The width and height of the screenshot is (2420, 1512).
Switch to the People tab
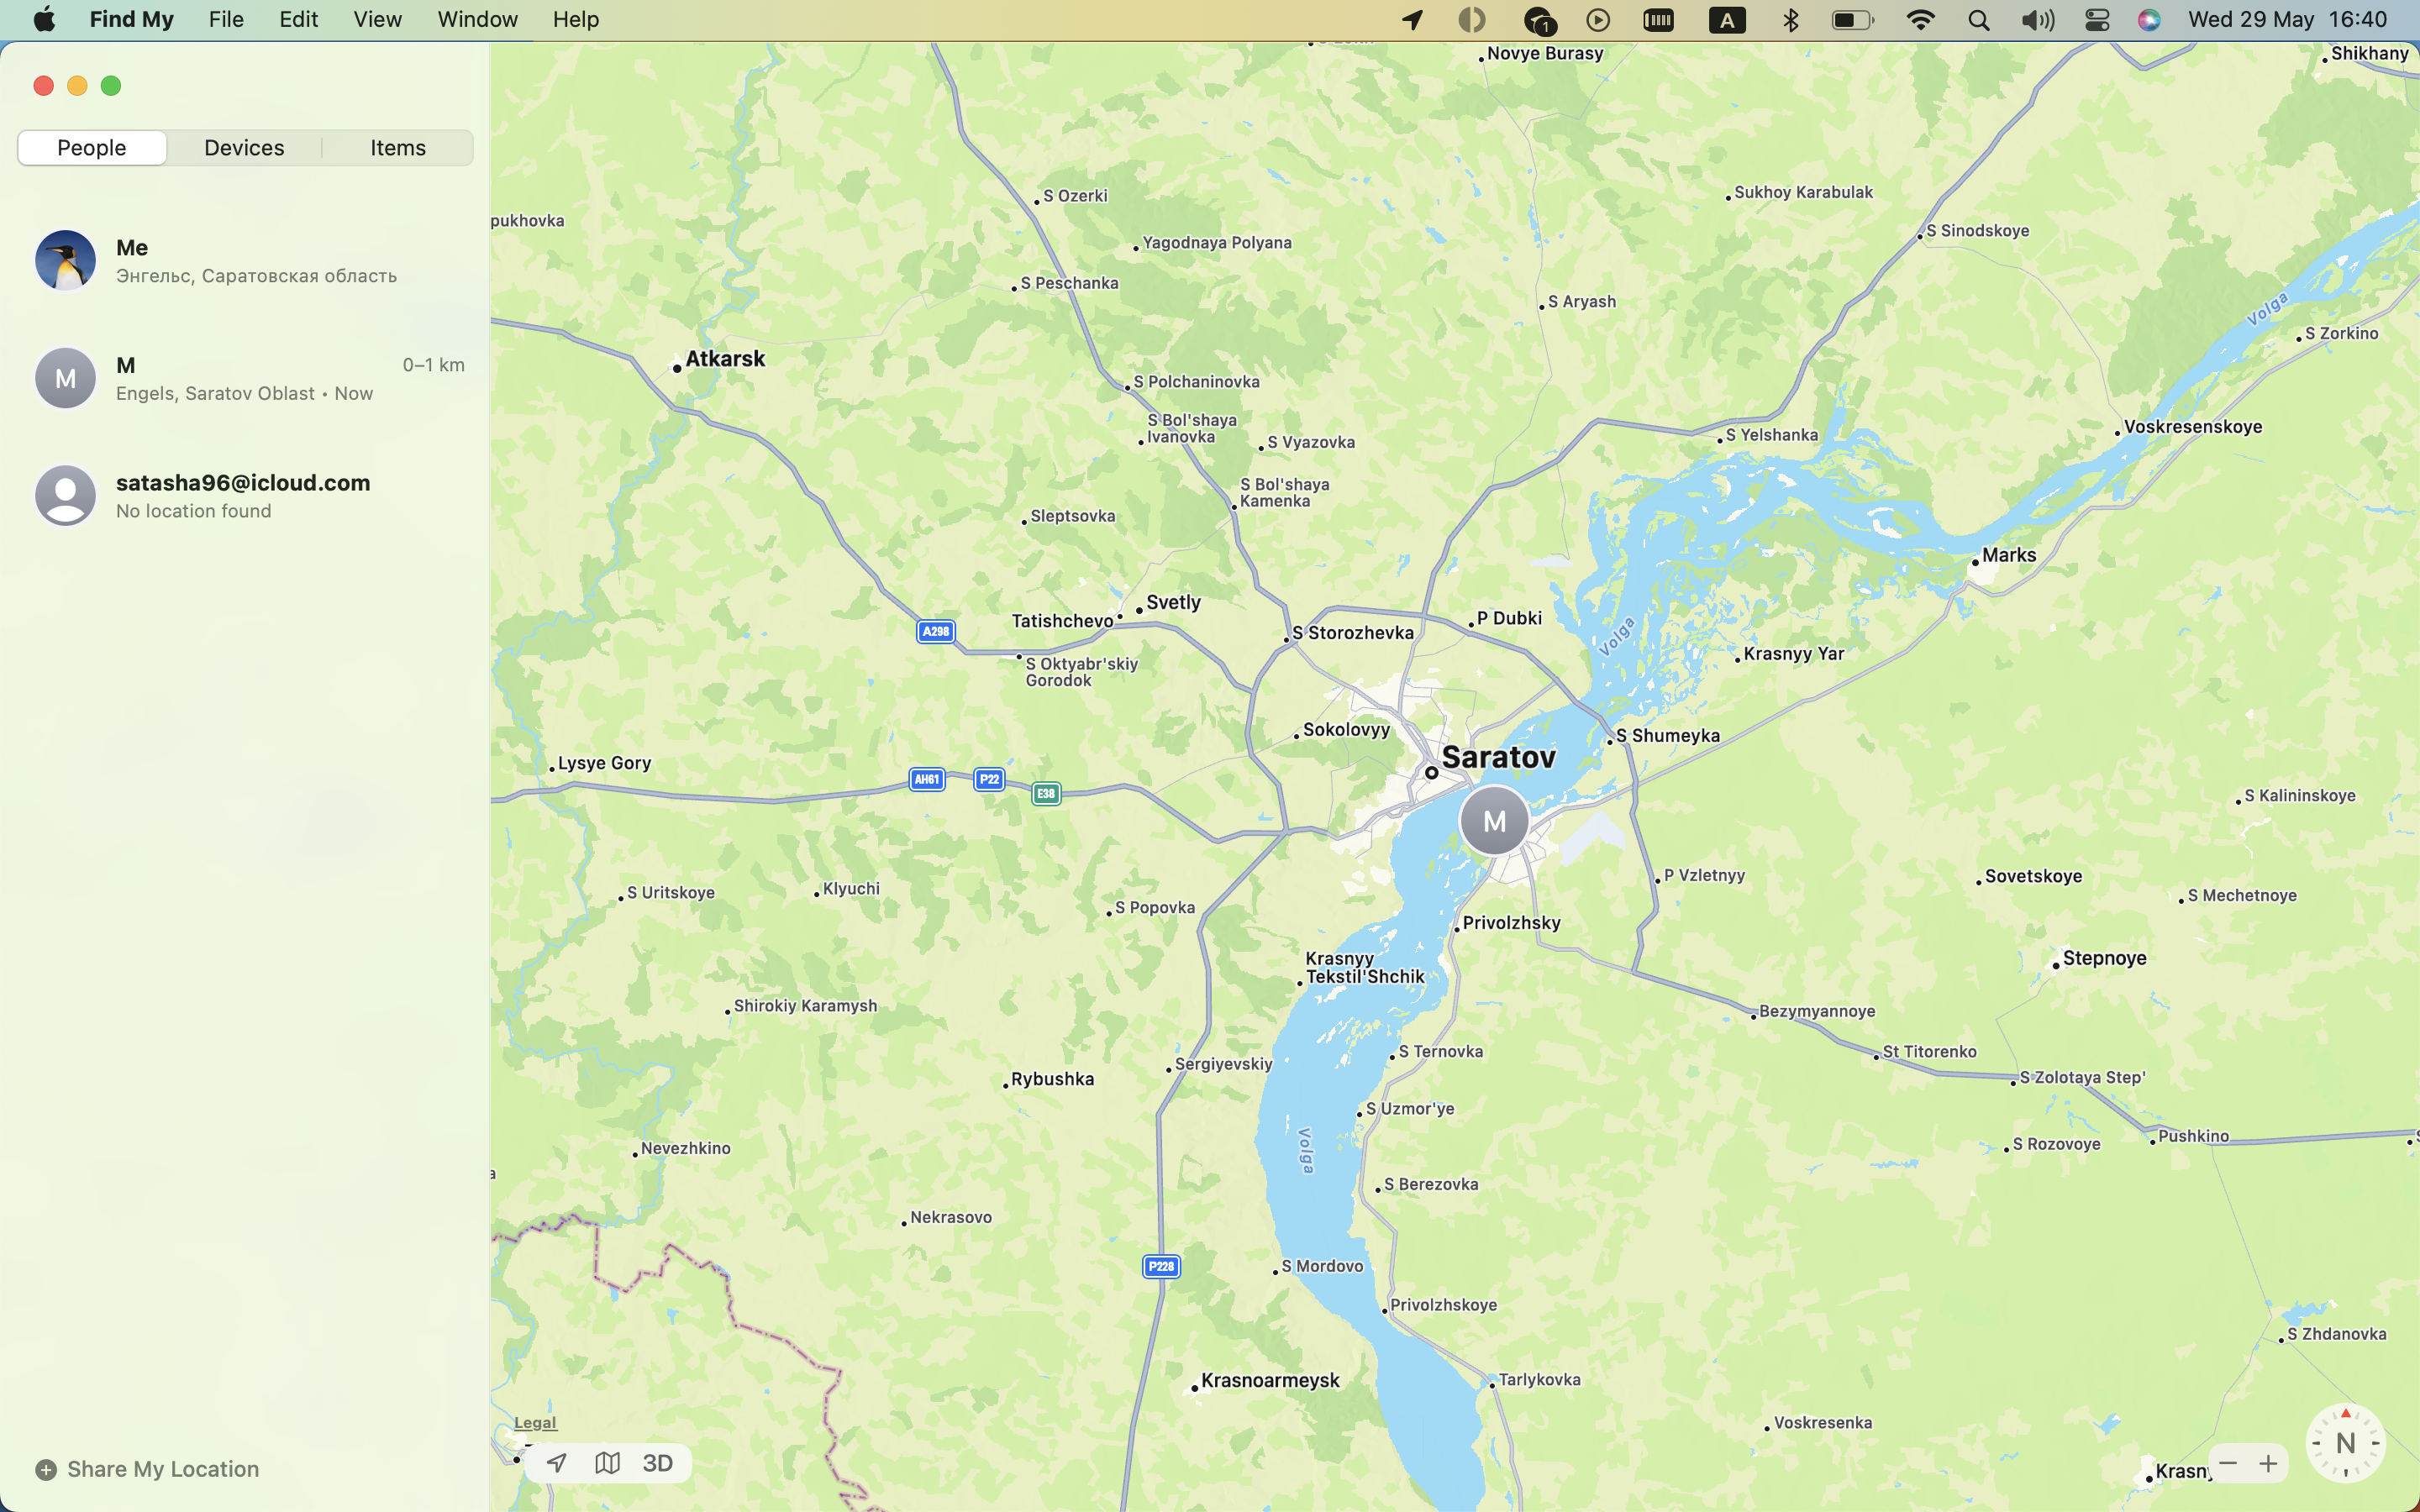click(92, 148)
